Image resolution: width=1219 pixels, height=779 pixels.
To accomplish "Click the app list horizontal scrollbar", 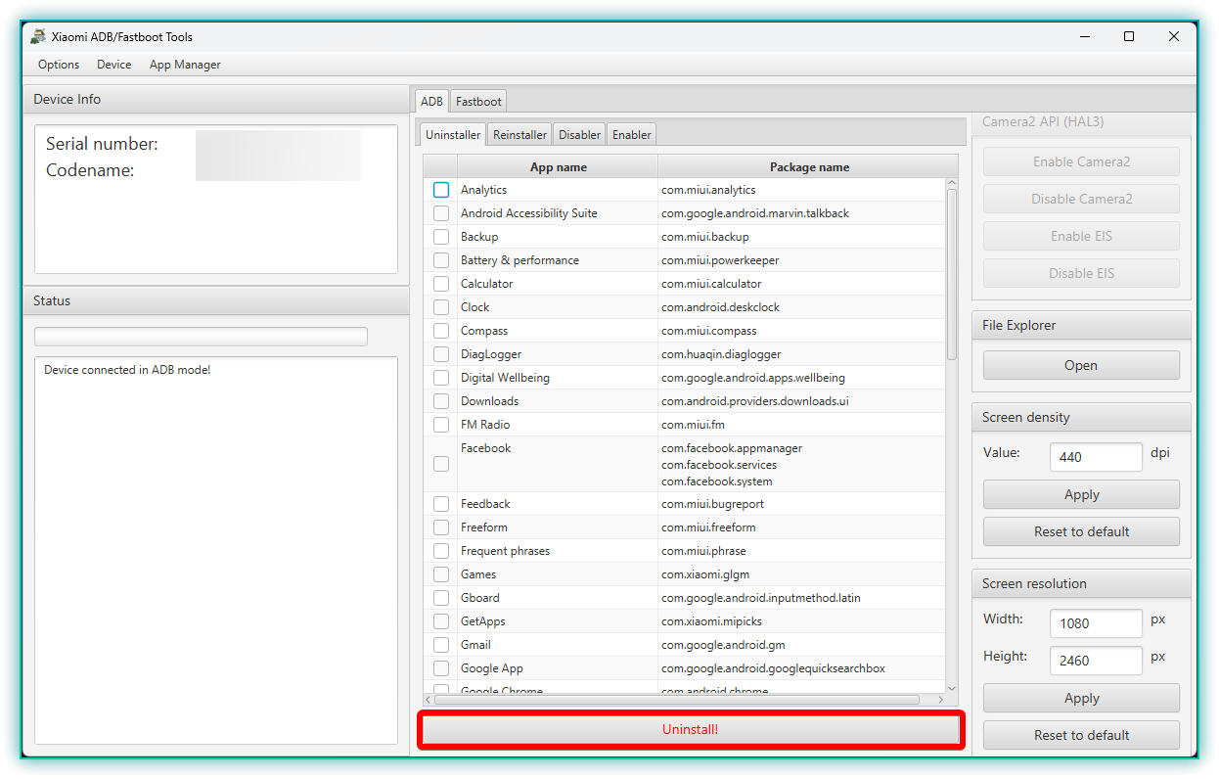I will pos(677,700).
